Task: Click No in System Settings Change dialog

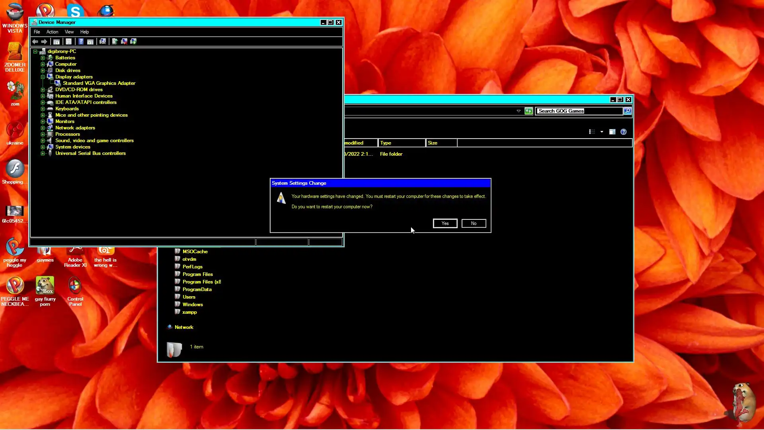Action: (x=474, y=223)
